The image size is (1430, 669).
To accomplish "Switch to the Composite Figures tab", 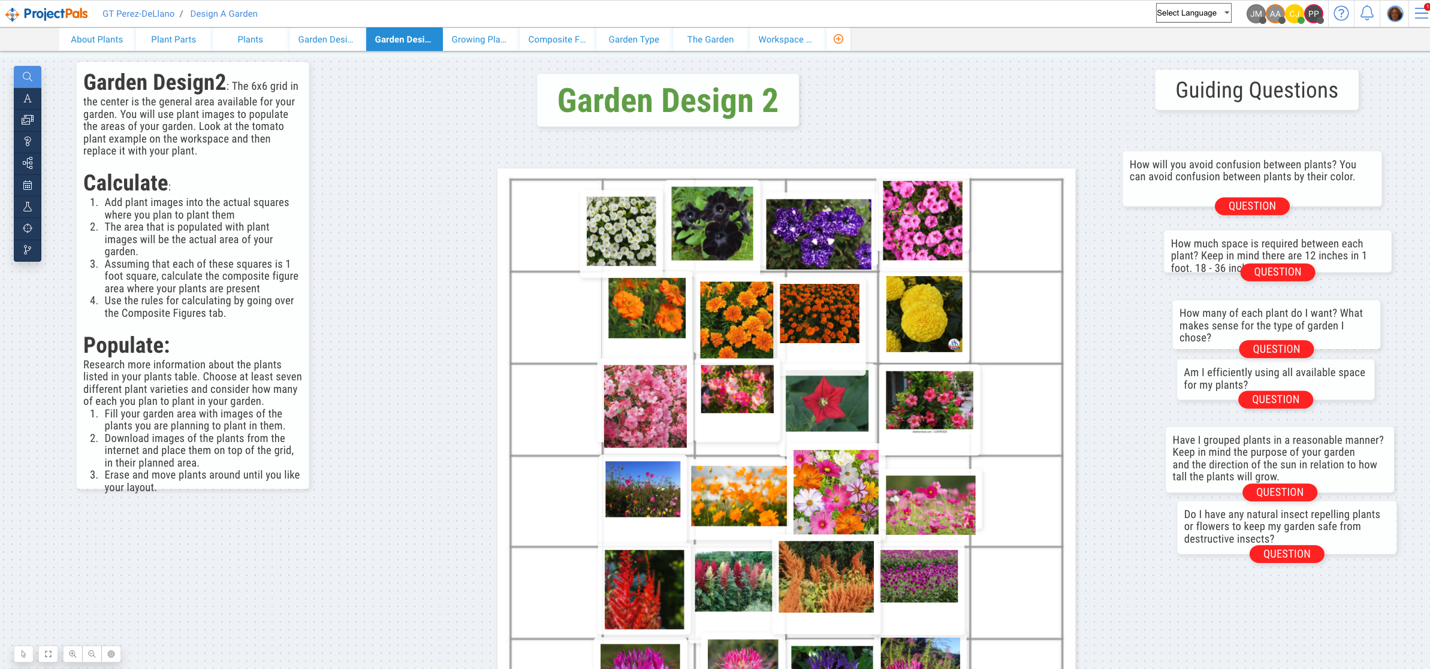I will coord(556,39).
